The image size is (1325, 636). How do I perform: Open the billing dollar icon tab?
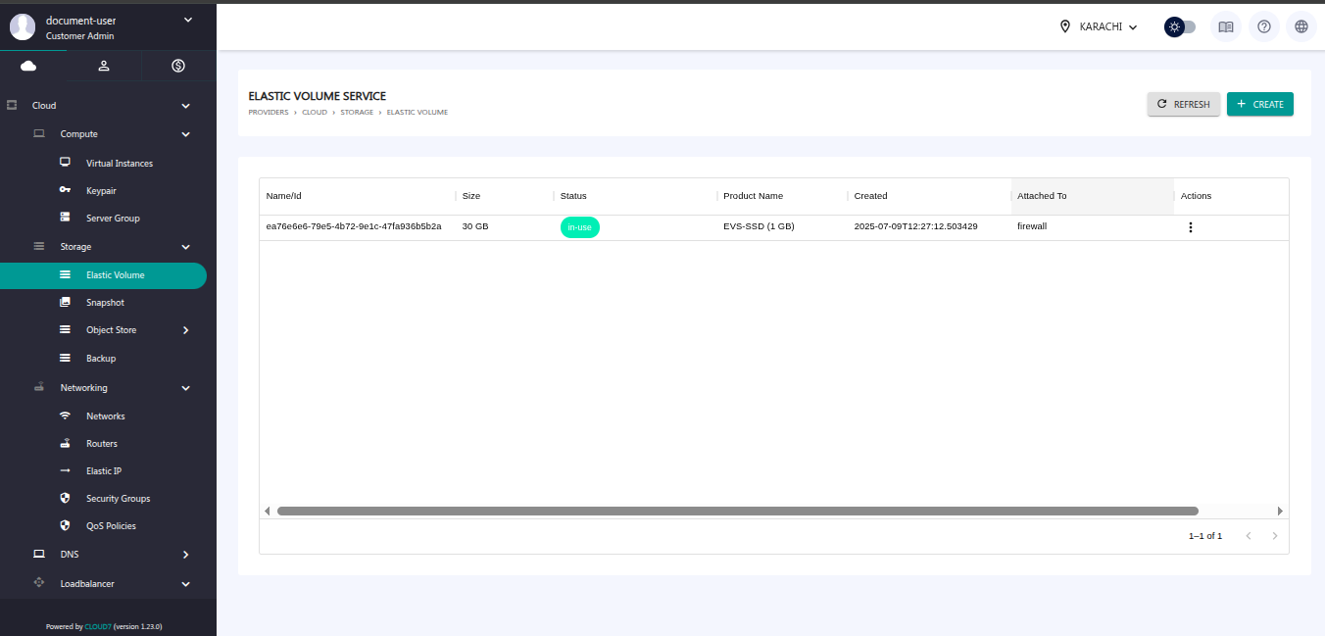(x=178, y=66)
